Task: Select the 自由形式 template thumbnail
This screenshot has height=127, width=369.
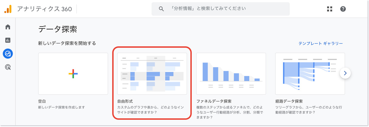Action: (152, 74)
